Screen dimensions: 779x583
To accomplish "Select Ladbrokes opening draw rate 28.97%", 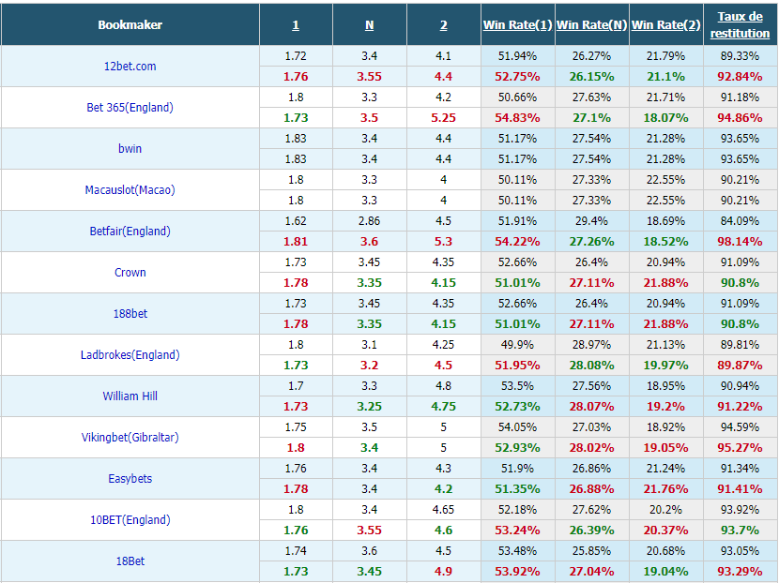I will 591,344.
